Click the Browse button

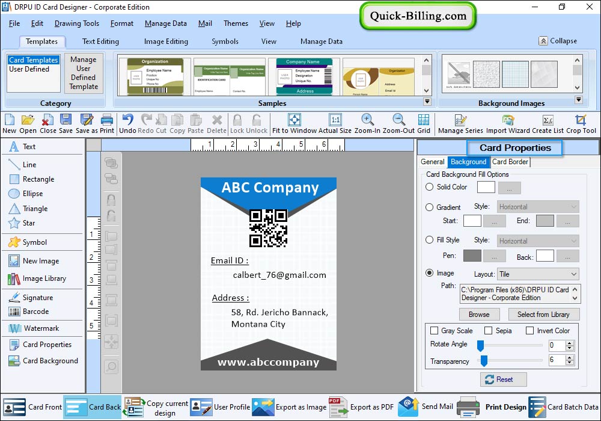[x=479, y=315]
